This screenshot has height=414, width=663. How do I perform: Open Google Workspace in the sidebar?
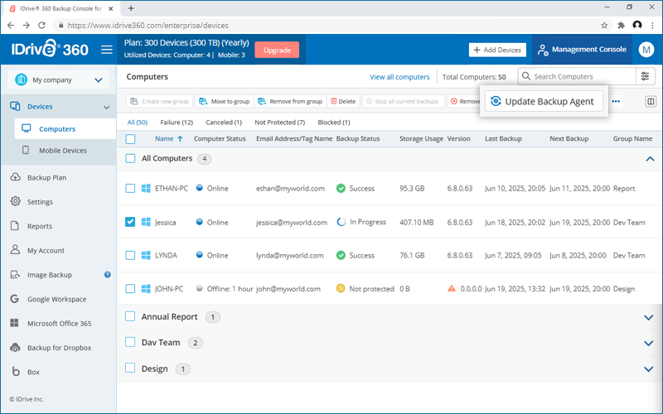(x=56, y=299)
